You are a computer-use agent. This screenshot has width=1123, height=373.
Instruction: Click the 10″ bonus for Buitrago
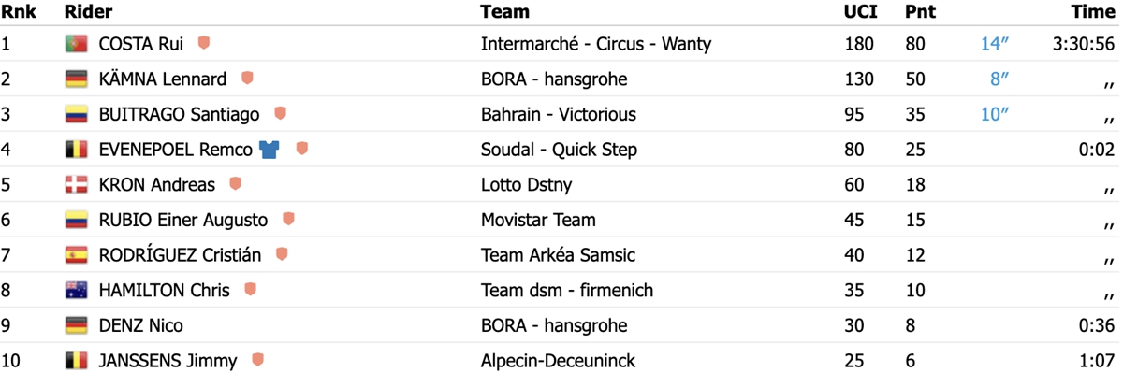coord(991,115)
